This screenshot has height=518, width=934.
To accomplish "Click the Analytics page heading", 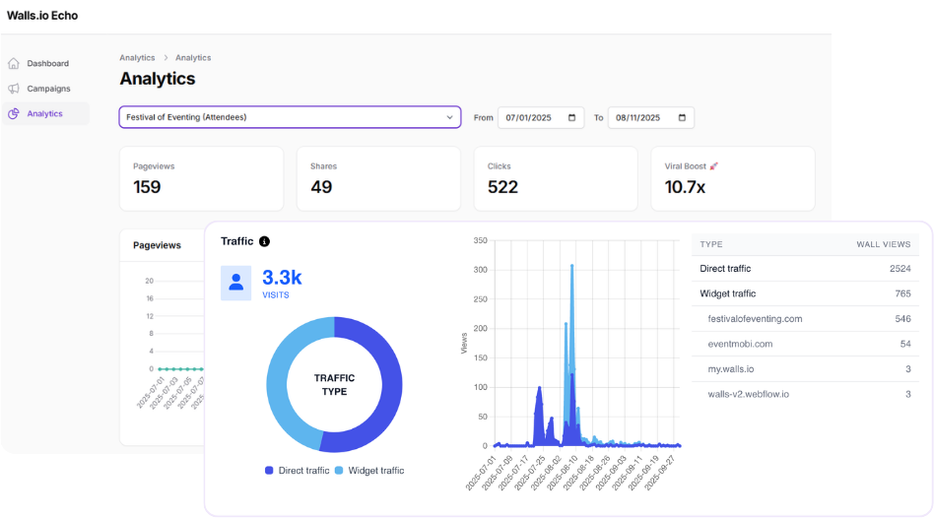I will [158, 79].
